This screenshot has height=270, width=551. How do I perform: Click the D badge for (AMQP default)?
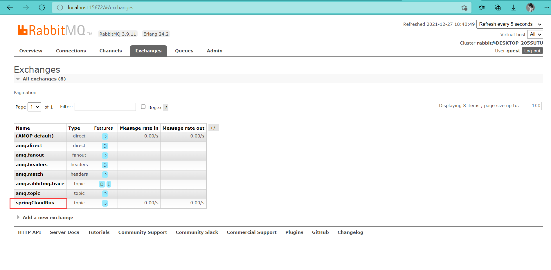click(105, 136)
